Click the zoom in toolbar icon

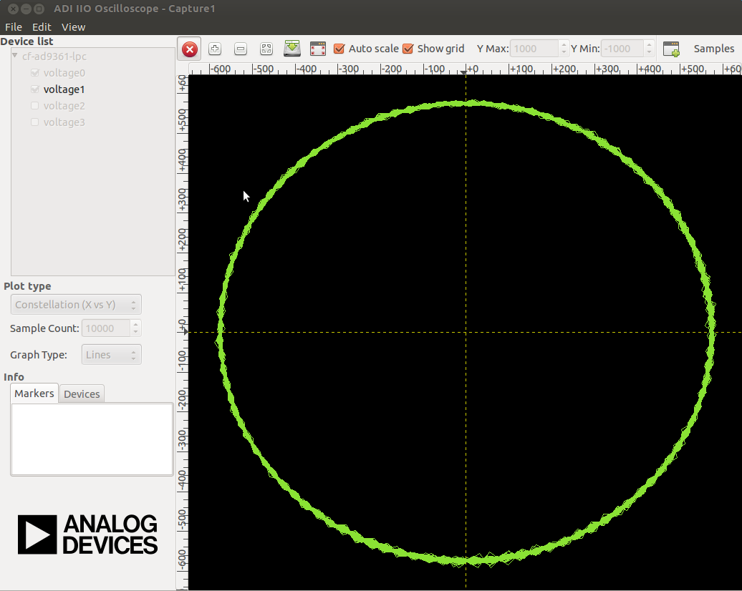coord(215,49)
